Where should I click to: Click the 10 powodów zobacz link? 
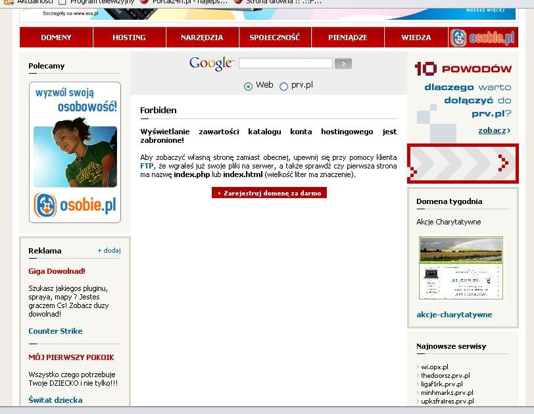point(494,130)
